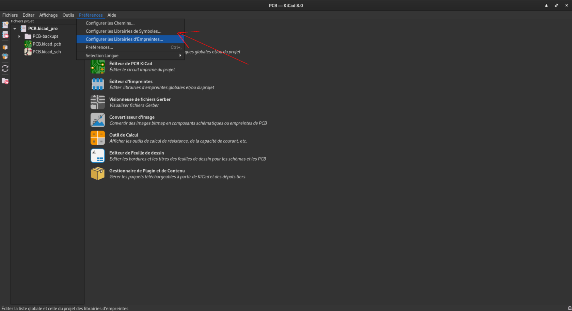Viewport: 572px width, 311px height.
Task: Click 'Éditer librairies d'empreintes globales' description
Action: pos(162,87)
